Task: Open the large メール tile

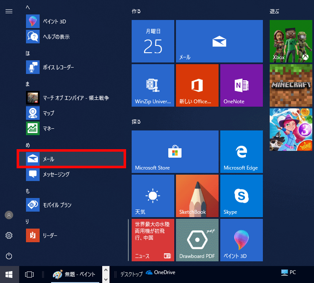Action: pos(219,41)
